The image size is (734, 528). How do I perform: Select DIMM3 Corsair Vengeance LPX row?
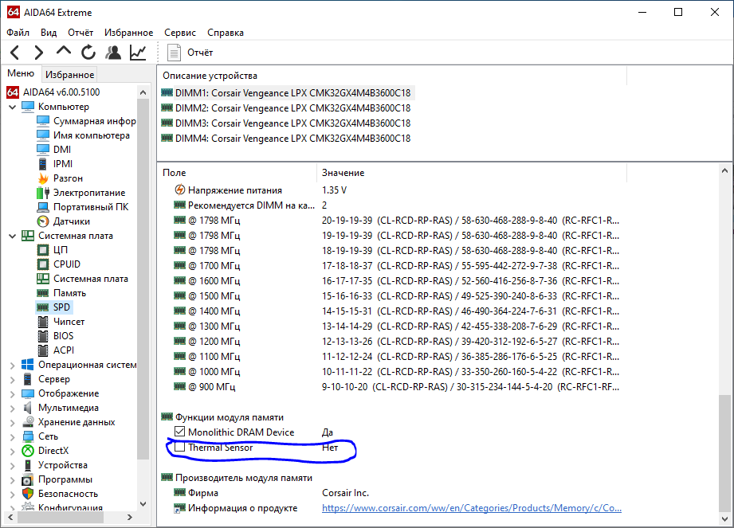pos(286,123)
